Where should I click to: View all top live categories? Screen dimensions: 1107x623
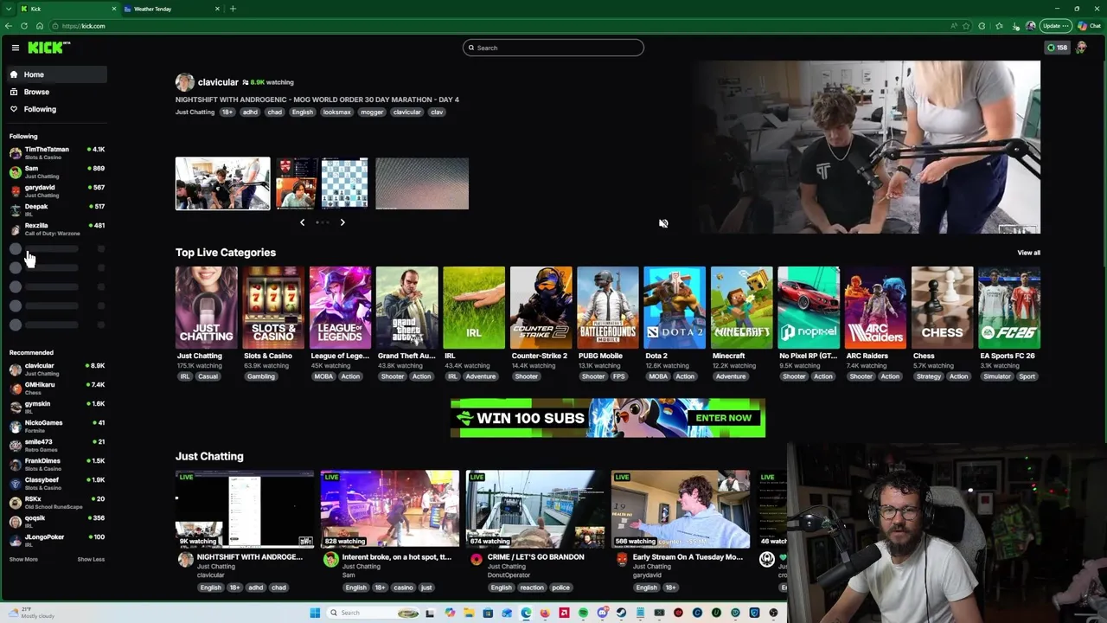click(1028, 253)
